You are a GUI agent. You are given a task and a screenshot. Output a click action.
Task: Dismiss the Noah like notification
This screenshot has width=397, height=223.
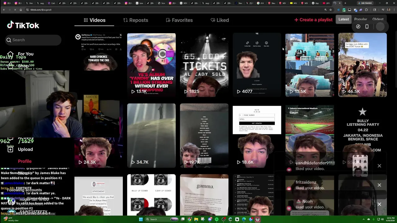click(x=379, y=204)
